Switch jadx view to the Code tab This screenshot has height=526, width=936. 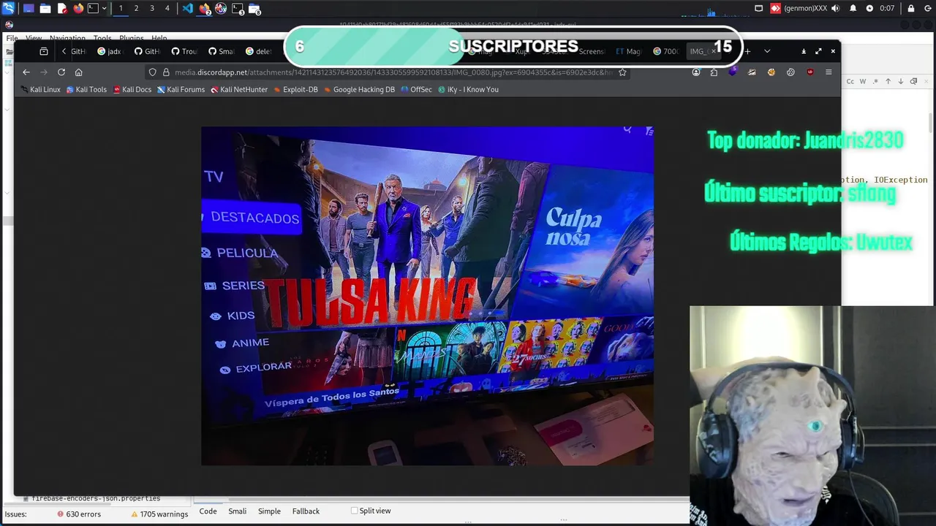point(208,511)
